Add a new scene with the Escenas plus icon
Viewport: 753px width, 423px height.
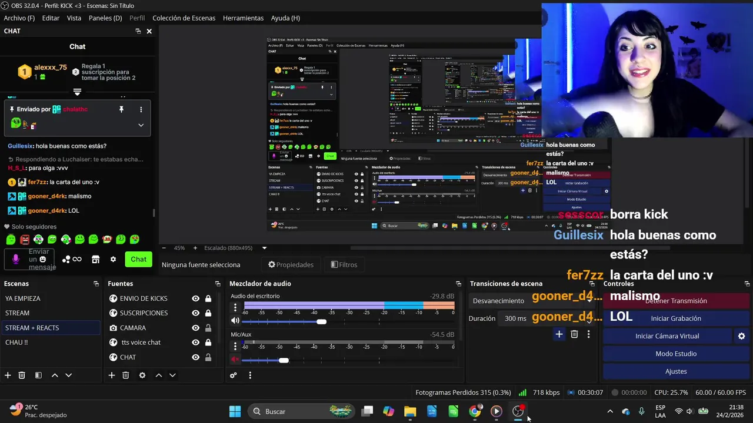point(8,375)
